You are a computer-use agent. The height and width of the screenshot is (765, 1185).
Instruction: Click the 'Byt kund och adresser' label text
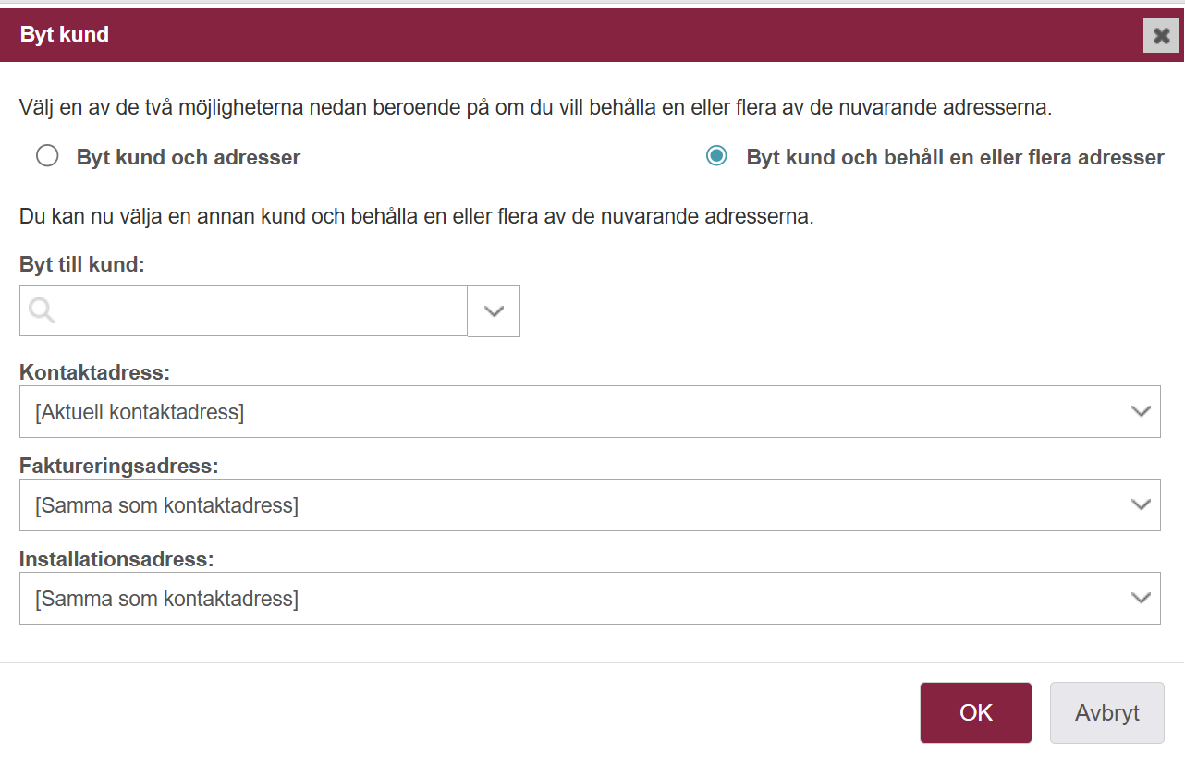click(189, 157)
